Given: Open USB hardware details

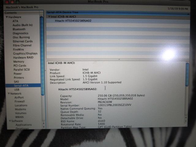Looking at the screenshot, I should point(17,89).
